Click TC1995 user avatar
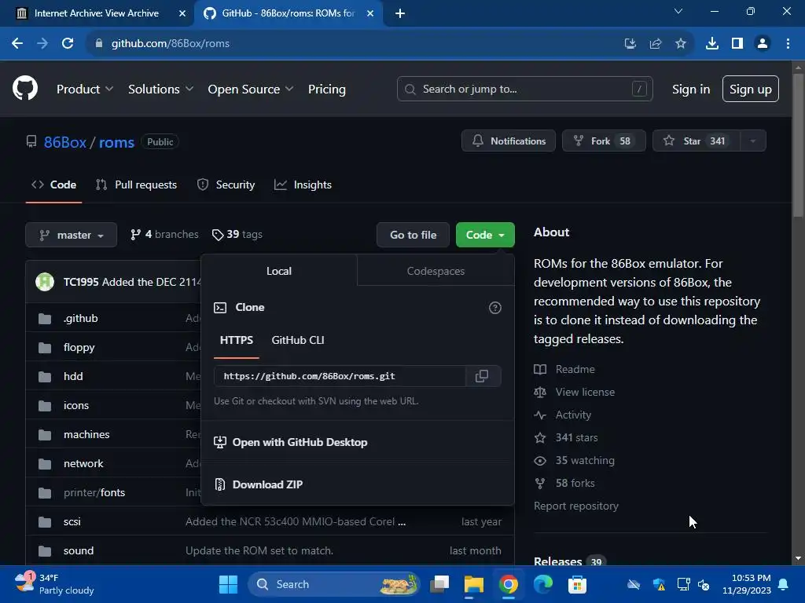The height and width of the screenshot is (603, 805). point(45,282)
